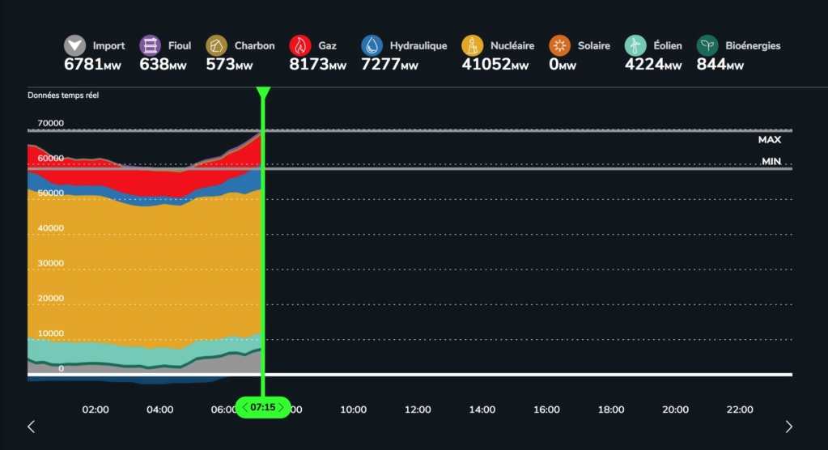The width and height of the screenshot is (828, 450).
Task: Click the 16:00 time axis label
Action: pyautogui.click(x=546, y=410)
